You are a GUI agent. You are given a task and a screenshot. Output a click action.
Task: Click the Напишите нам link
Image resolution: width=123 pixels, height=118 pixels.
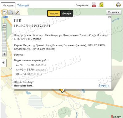pyautogui.click(x=23, y=86)
